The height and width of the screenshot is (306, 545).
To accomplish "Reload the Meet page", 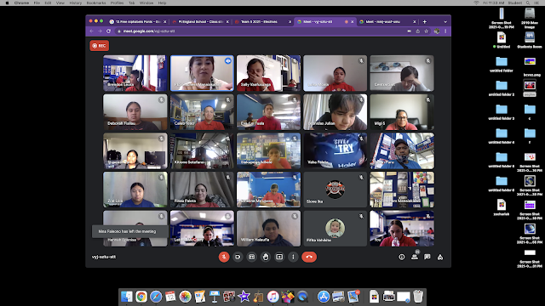I will pyautogui.click(x=108, y=31).
